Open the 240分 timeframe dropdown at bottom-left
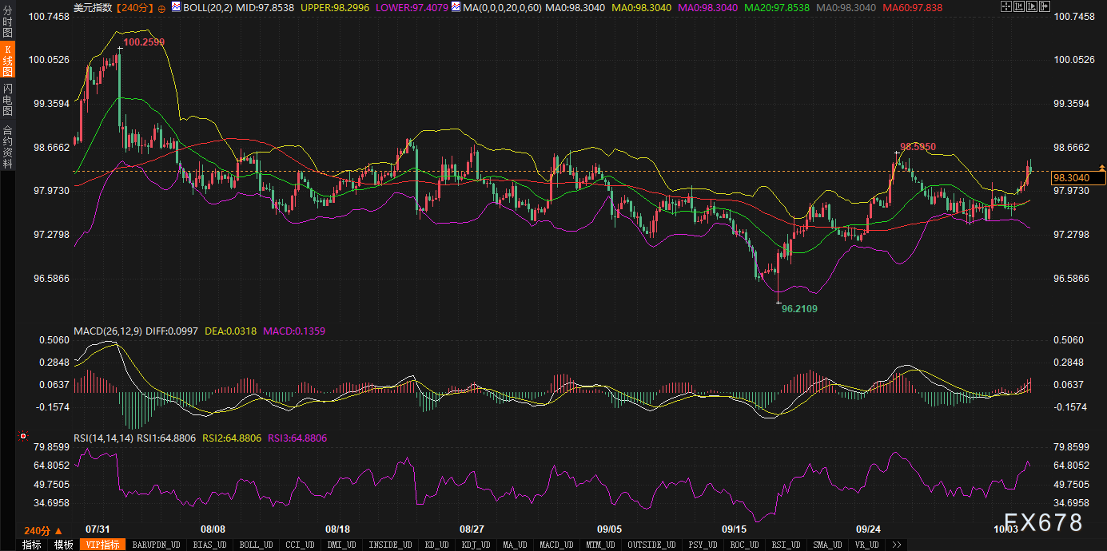The image size is (1107, 551). tap(42, 530)
